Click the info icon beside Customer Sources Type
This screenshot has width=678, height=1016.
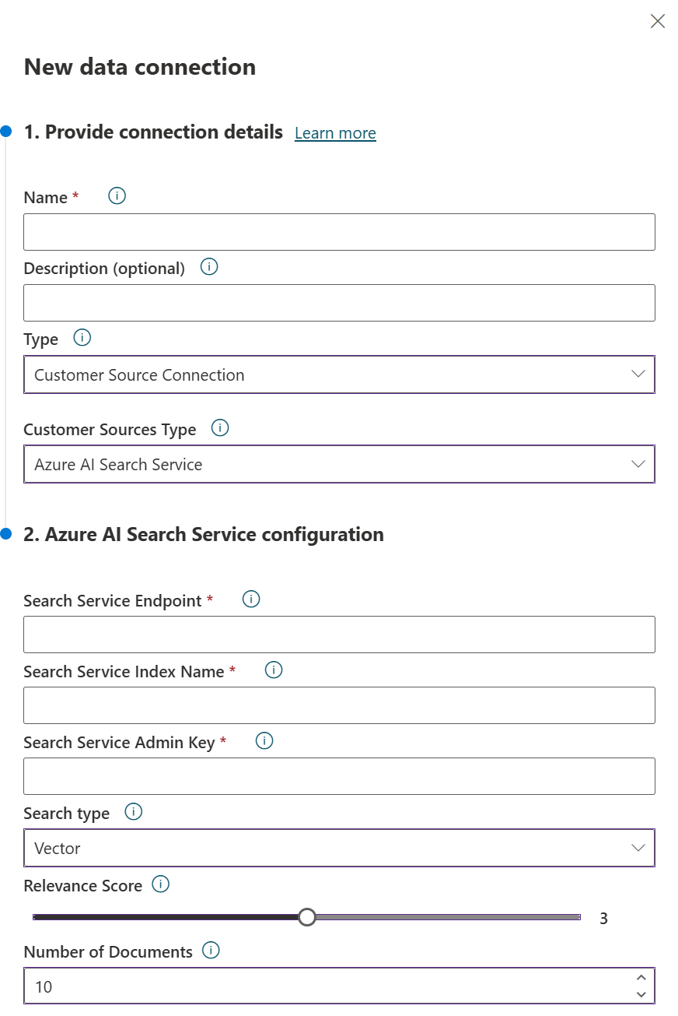[x=220, y=427]
